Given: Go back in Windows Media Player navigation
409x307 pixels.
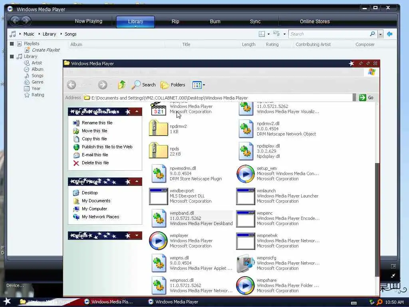Looking at the screenshot, I should (x=15, y=21).
